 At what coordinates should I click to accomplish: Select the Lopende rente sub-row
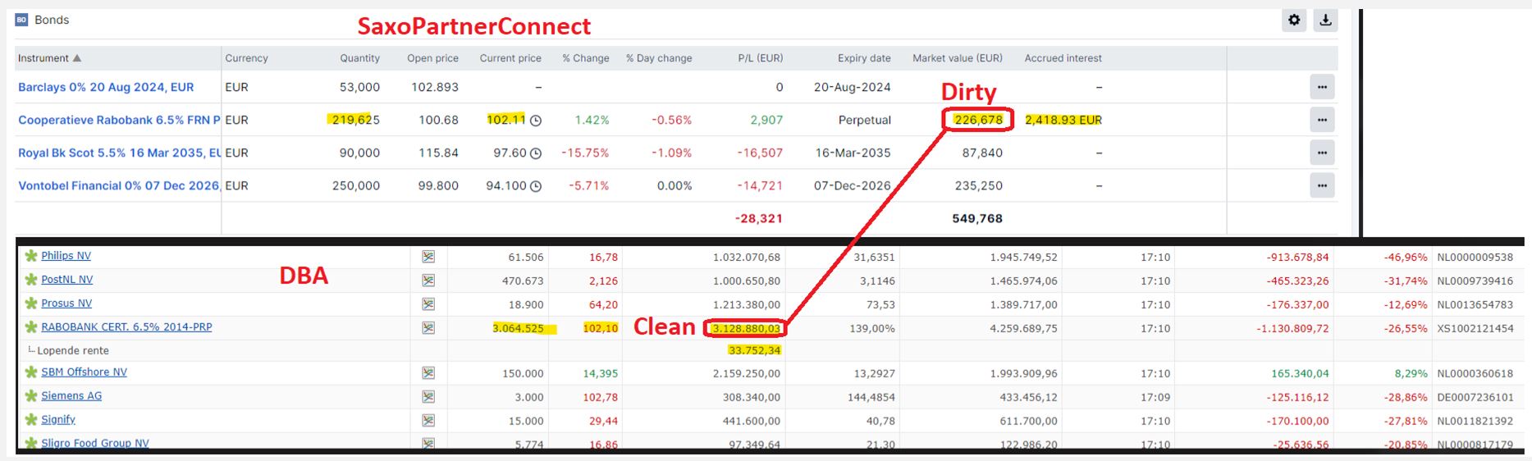click(x=73, y=350)
